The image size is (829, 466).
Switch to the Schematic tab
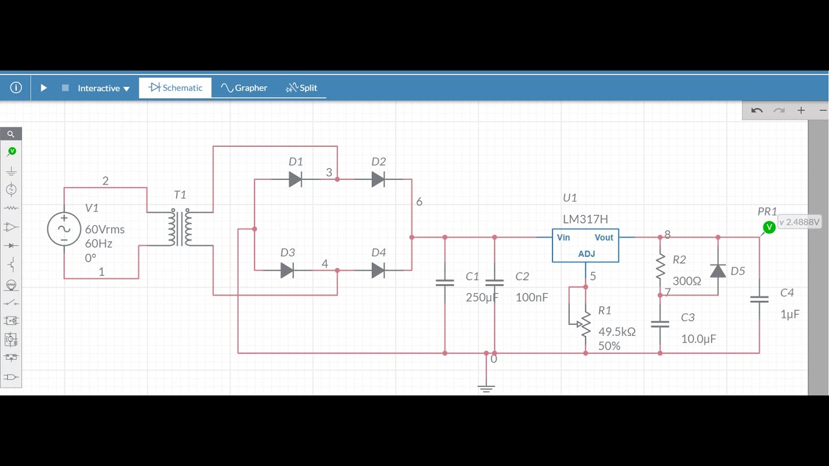click(x=176, y=88)
